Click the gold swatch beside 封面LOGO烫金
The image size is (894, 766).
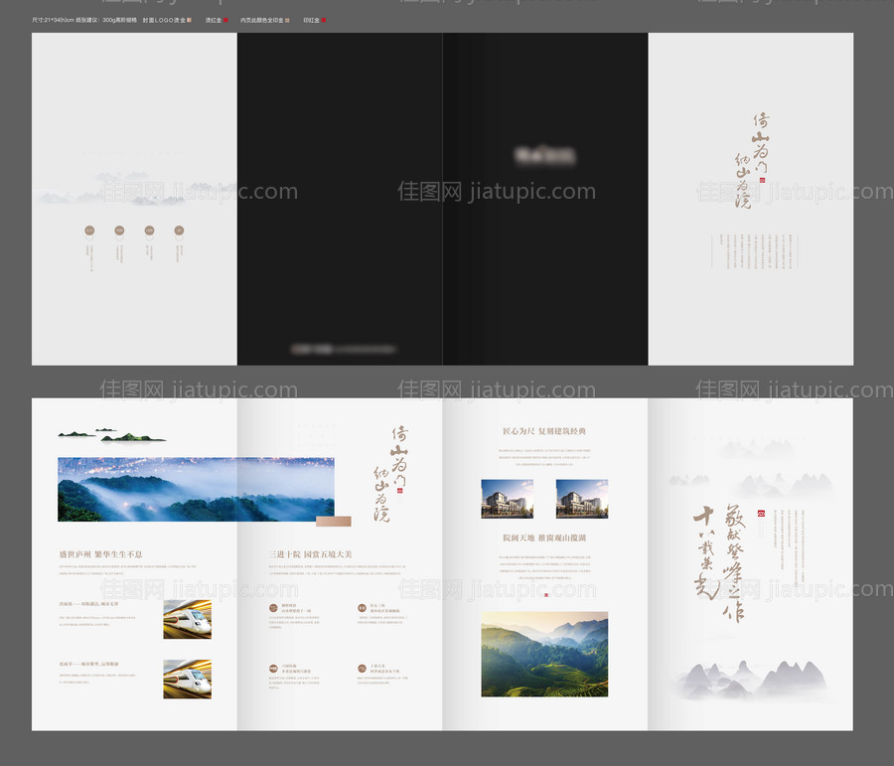coord(191,19)
